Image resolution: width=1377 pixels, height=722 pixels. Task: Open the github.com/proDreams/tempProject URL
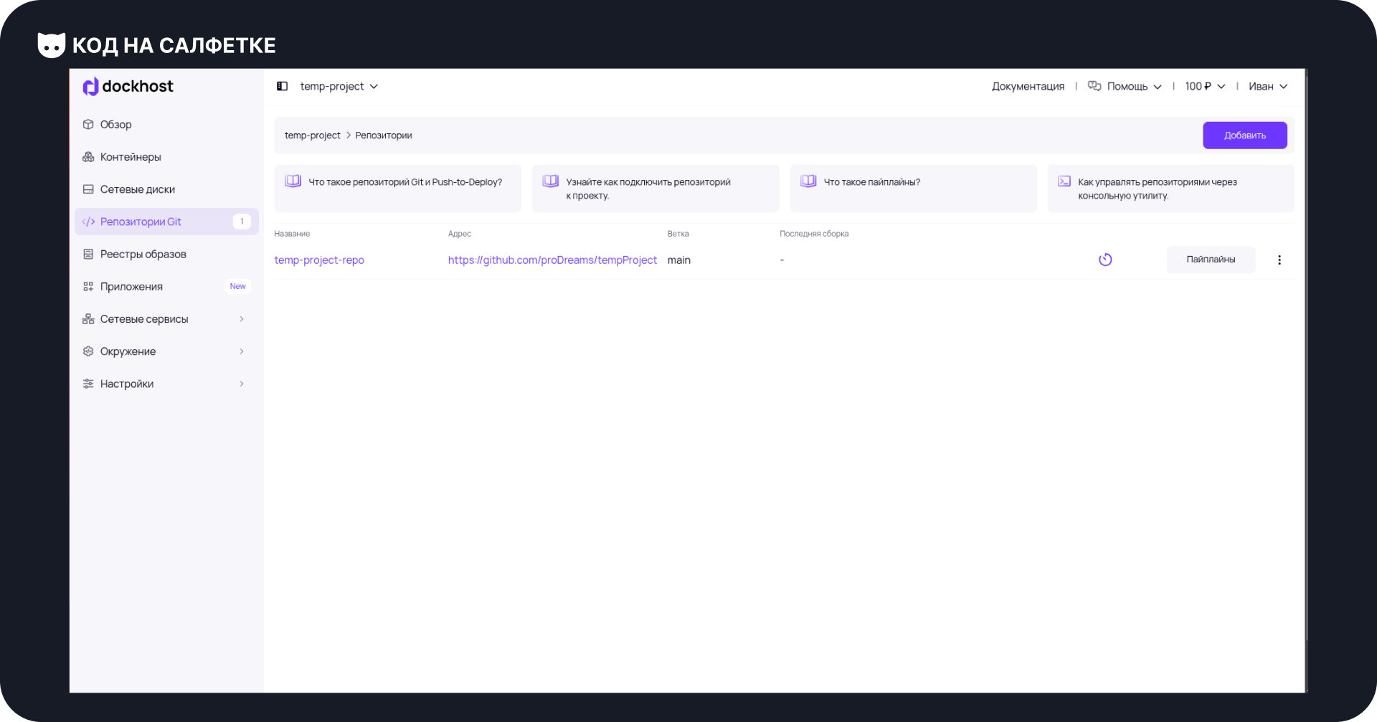pos(552,260)
